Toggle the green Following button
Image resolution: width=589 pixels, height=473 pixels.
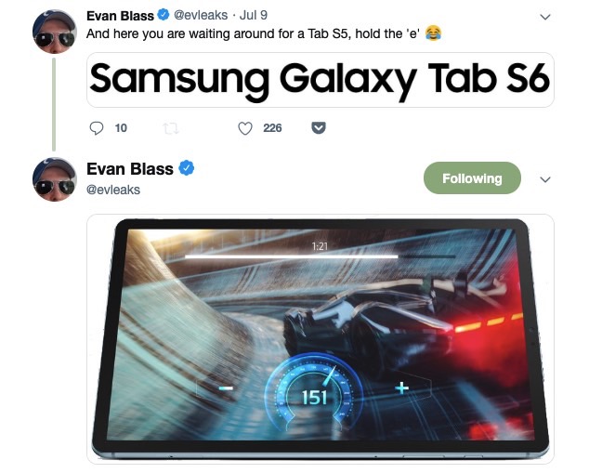(472, 178)
